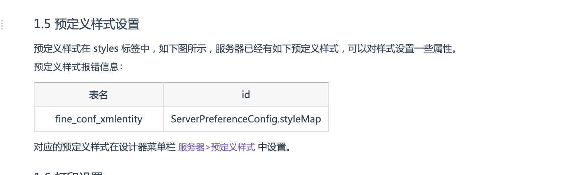Click the number 1.5 in the heading
This screenshot has height=175, width=579.
point(43,24)
